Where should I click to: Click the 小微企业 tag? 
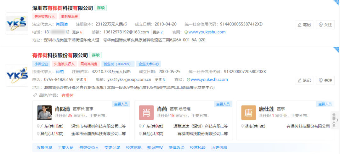41,64
